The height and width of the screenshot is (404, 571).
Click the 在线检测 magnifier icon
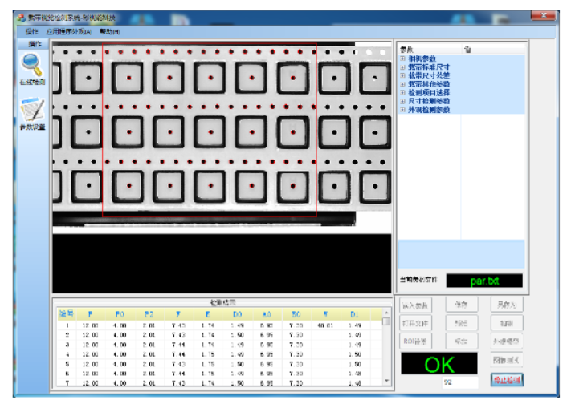(32, 65)
